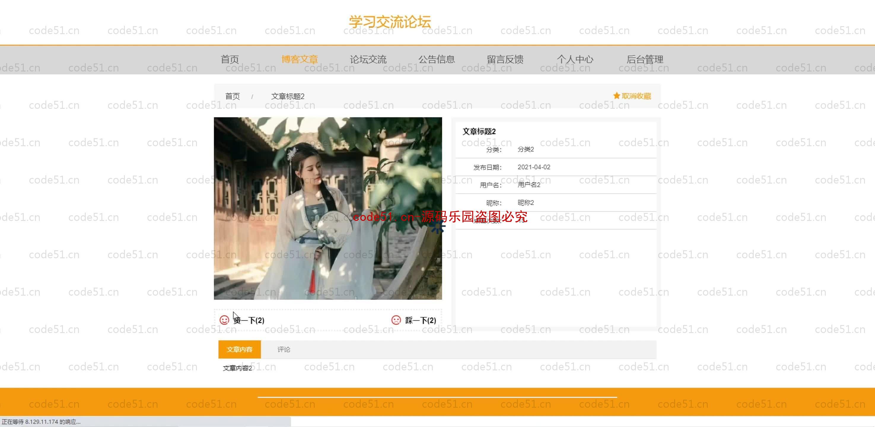Viewport: 875px width, 427px height.
Task: Click the 昵称2 value
Action: (x=526, y=203)
